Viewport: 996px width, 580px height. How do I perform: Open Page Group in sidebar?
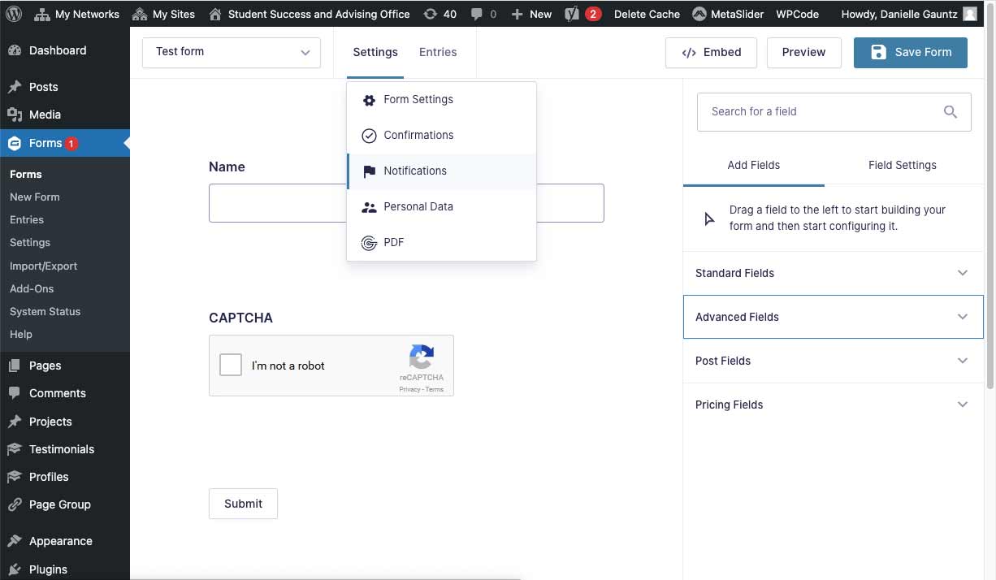(65, 504)
